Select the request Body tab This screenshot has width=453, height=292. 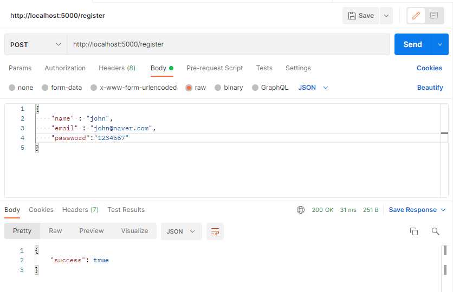tap(162, 68)
